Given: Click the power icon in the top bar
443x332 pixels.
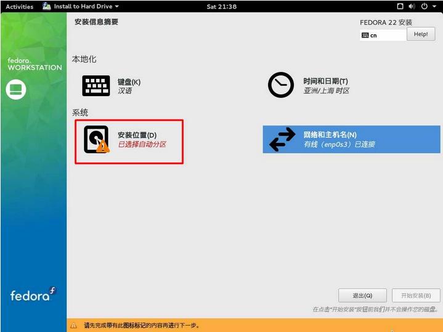Looking at the screenshot, I should pos(425,6).
